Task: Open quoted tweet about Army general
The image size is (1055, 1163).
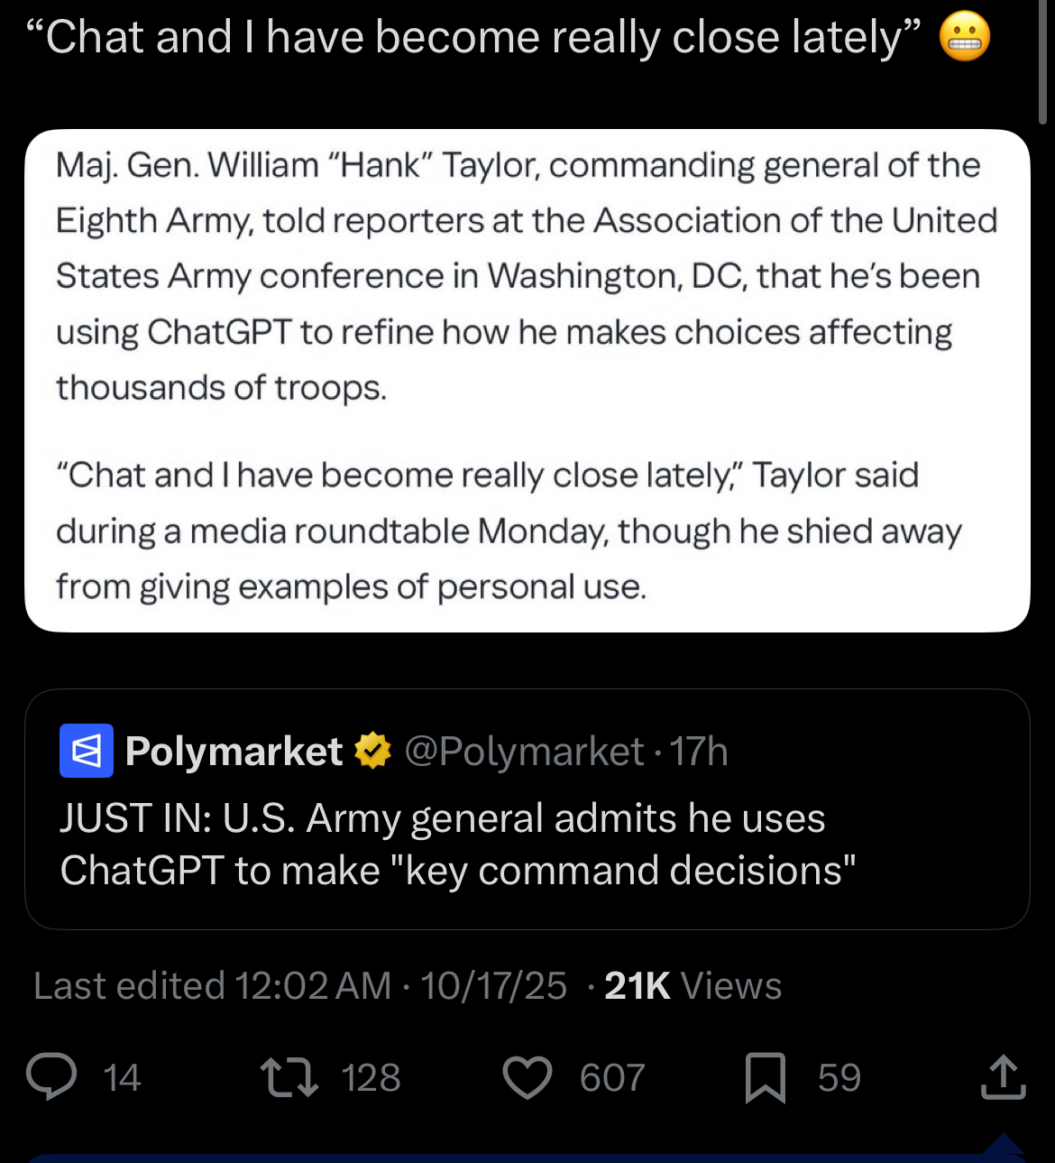Action: 527,845
